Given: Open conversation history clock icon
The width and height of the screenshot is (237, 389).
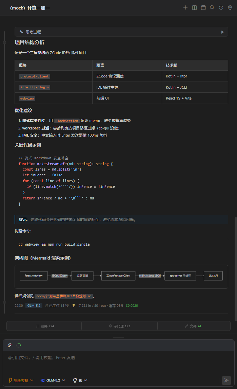Looking at the screenshot, I should (x=221, y=8).
